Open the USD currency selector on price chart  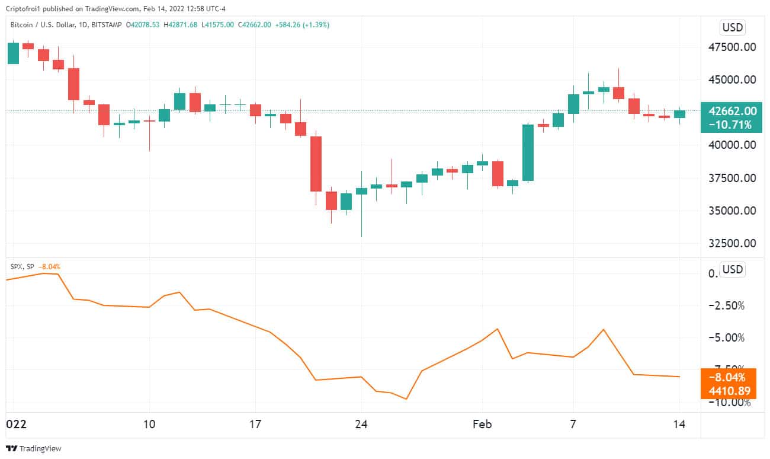click(x=732, y=27)
